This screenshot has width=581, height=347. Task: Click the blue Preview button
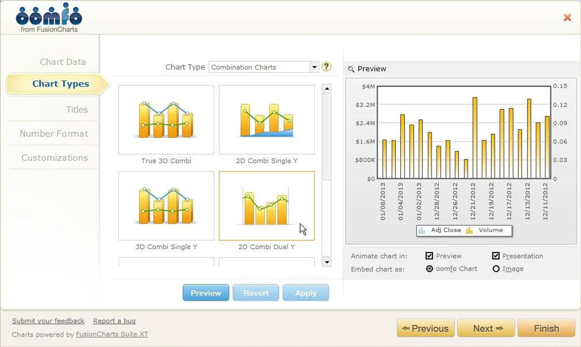tap(206, 293)
